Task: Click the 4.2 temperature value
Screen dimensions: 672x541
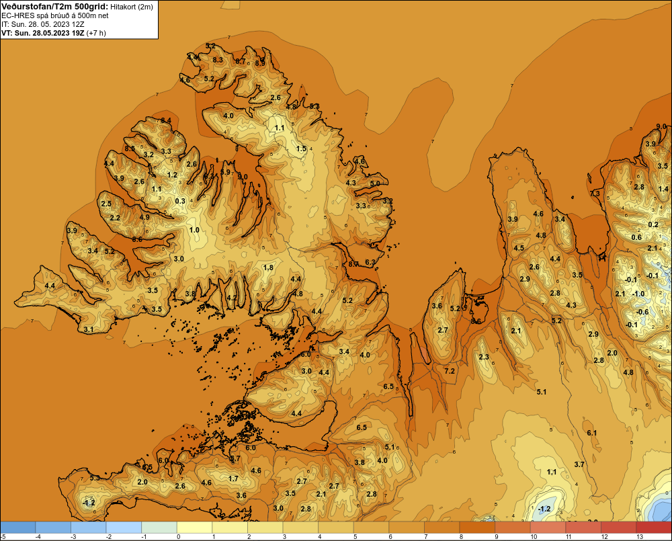Action: pyautogui.click(x=232, y=298)
